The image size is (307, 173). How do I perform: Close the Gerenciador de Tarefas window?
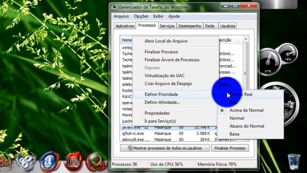(248, 6)
